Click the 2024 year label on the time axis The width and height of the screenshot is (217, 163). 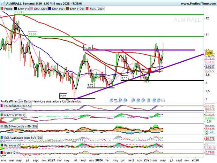(99, 160)
